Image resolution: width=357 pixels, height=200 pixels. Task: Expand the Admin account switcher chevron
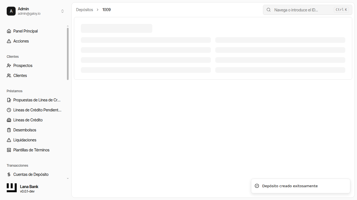click(62, 11)
